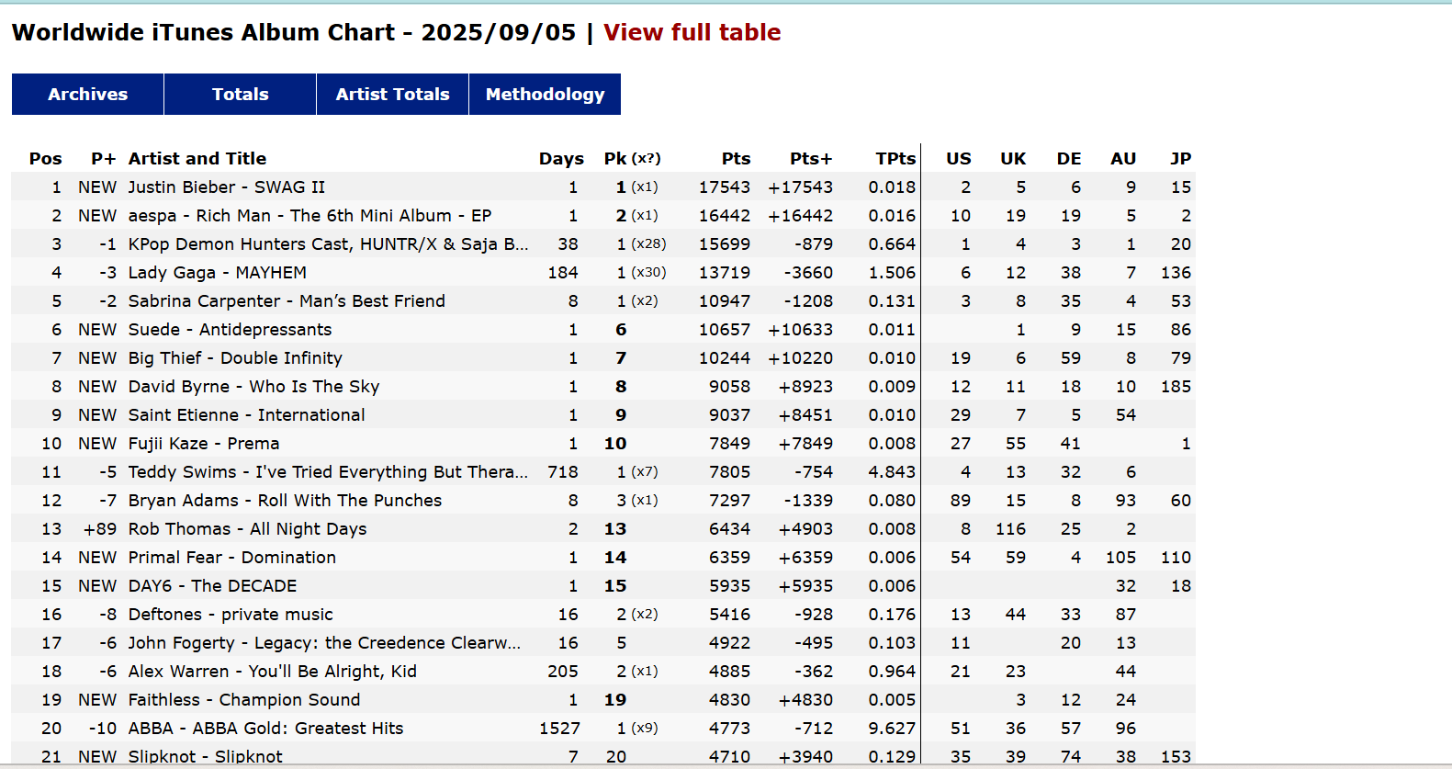Open the View full table link

tap(692, 32)
